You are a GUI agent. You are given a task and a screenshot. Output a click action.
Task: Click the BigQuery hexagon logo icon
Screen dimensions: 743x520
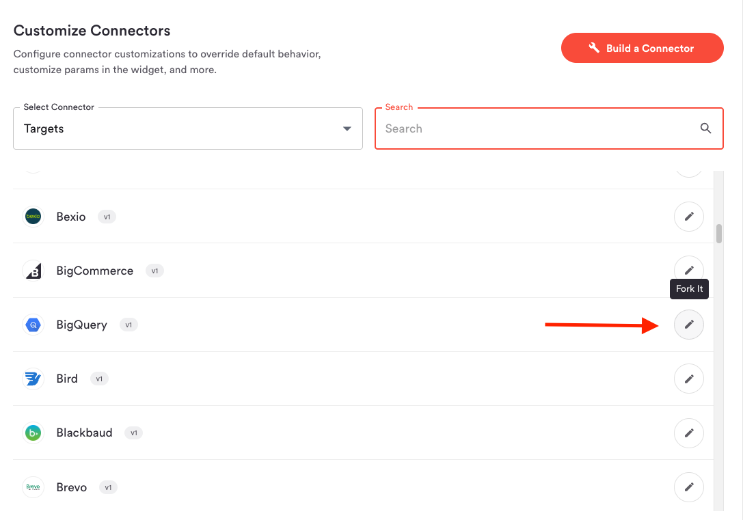33,325
